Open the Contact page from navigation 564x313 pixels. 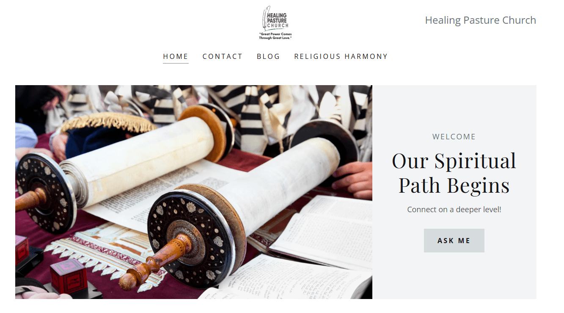223,56
